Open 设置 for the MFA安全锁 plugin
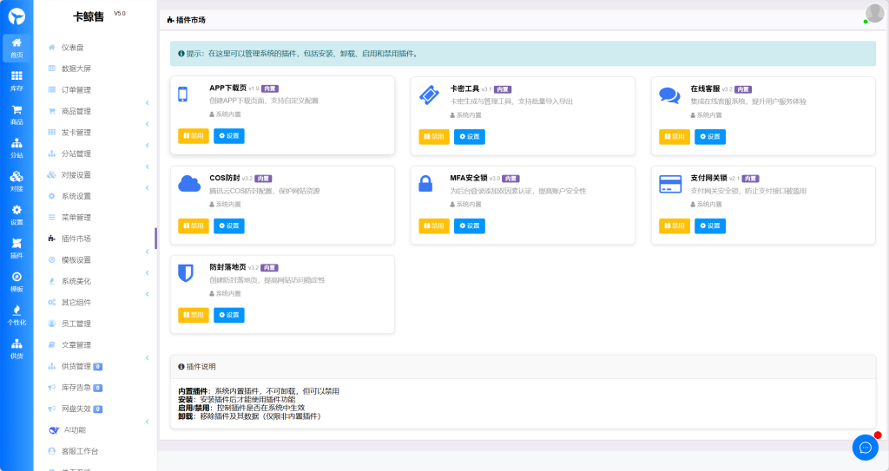Image resolution: width=889 pixels, height=471 pixels. point(470,226)
